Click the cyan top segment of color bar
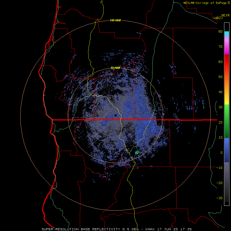 click(x=227, y=34)
